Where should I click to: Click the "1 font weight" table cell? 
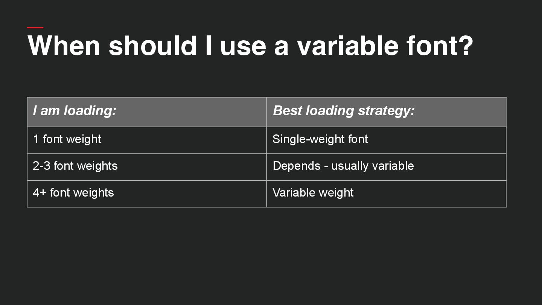[x=147, y=140]
